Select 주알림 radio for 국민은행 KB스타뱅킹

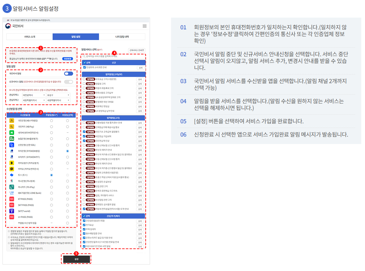[x=51, y=121]
